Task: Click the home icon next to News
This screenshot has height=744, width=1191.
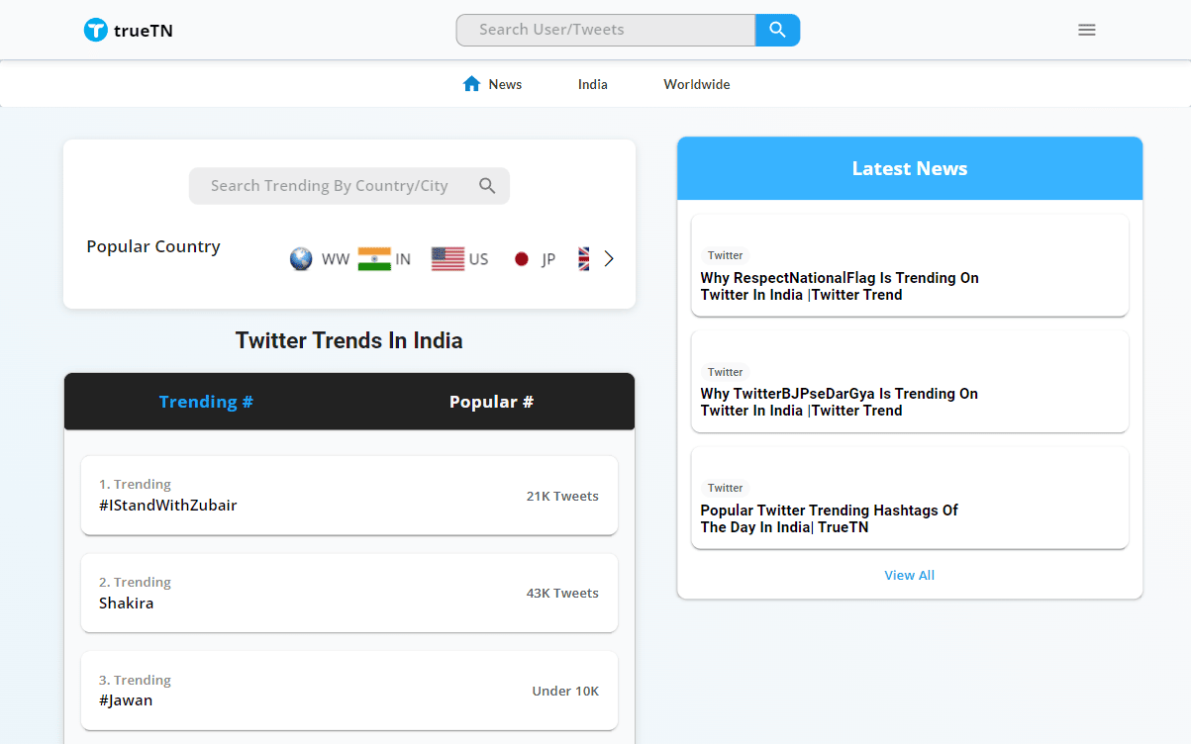Action: (471, 83)
